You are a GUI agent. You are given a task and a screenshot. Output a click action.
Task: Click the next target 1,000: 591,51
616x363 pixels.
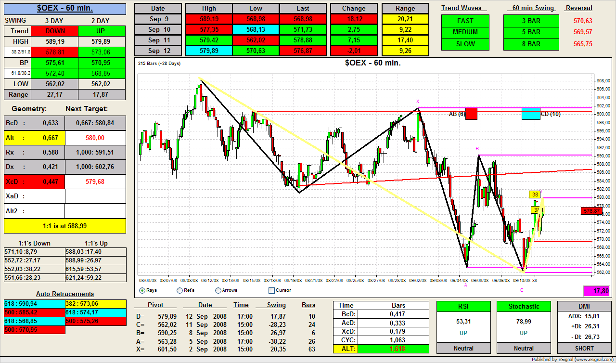[x=95, y=152]
